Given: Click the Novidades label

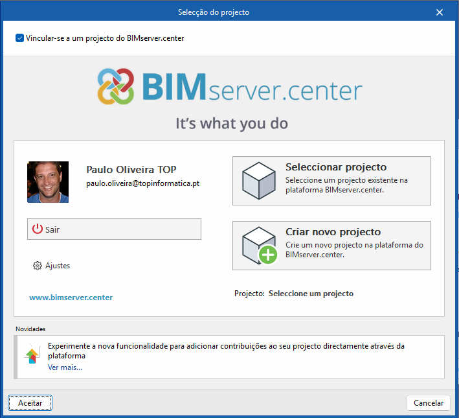Looking at the screenshot, I should pos(30,329).
